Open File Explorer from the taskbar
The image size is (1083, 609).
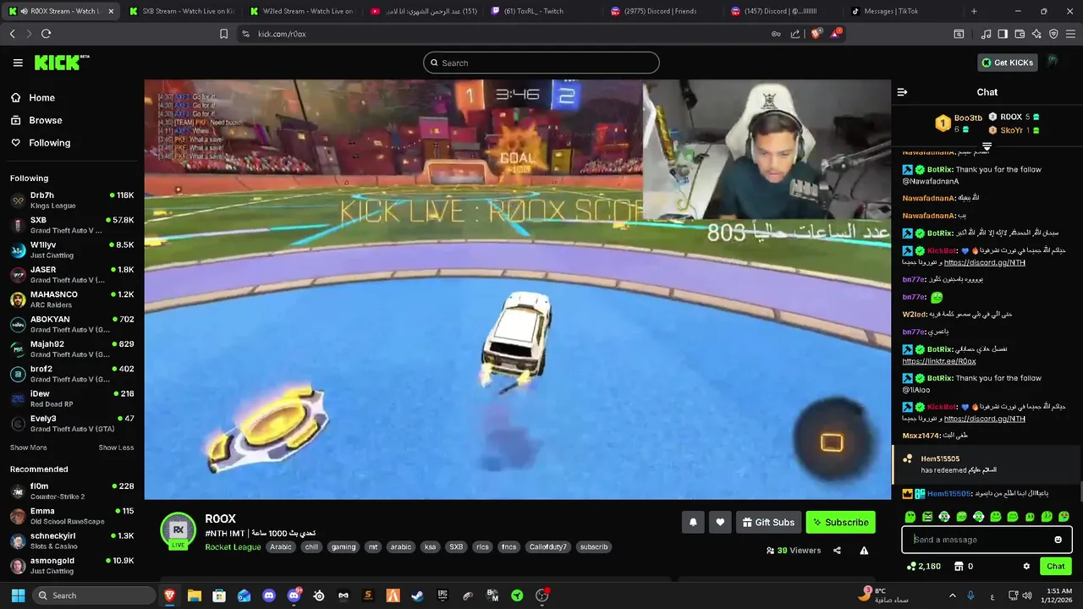(195, 595)
